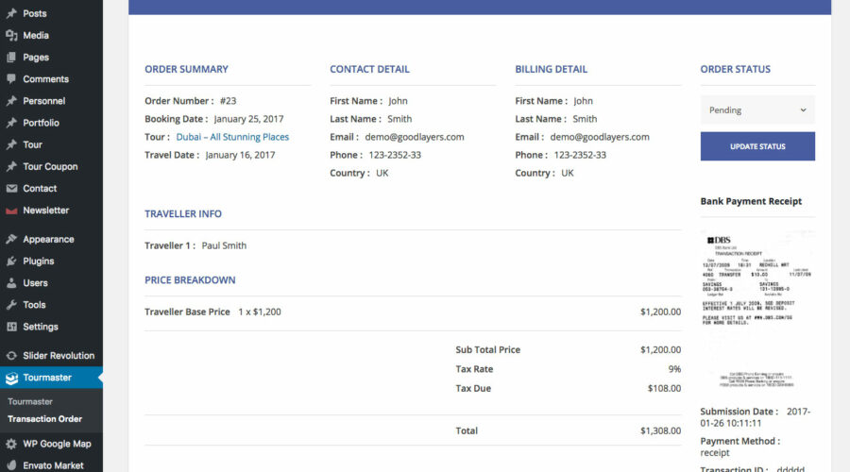Click the bank payment receipt thumbnail
This screenshot has height=472, width=850.
tap(757, 308)
